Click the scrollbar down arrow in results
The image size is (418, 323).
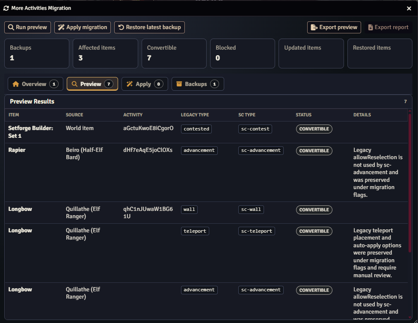(x=410, y=317)
